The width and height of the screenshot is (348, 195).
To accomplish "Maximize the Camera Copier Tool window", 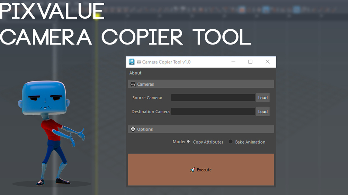I will click(250, 62).
